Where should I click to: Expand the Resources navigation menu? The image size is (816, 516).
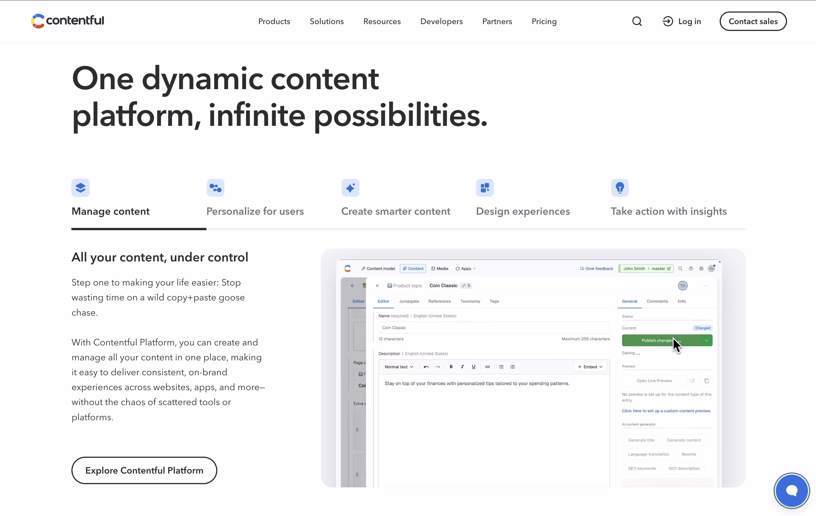(x=382, y=21)
